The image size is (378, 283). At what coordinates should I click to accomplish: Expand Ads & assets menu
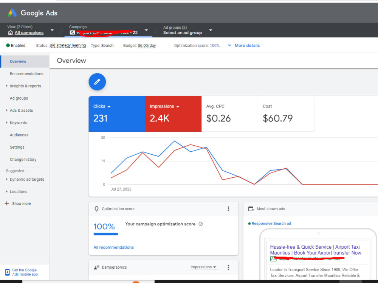click(x=7, y=110)
